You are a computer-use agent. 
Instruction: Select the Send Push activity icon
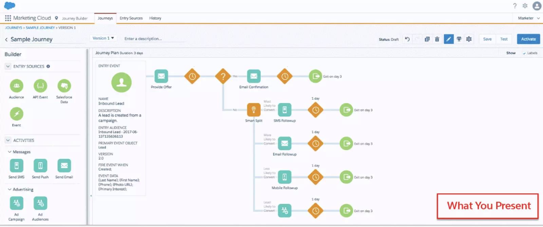pos(40,166)
